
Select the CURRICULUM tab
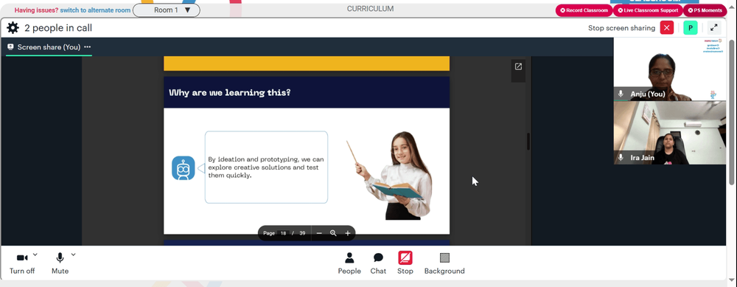click(x=371, y=9)
